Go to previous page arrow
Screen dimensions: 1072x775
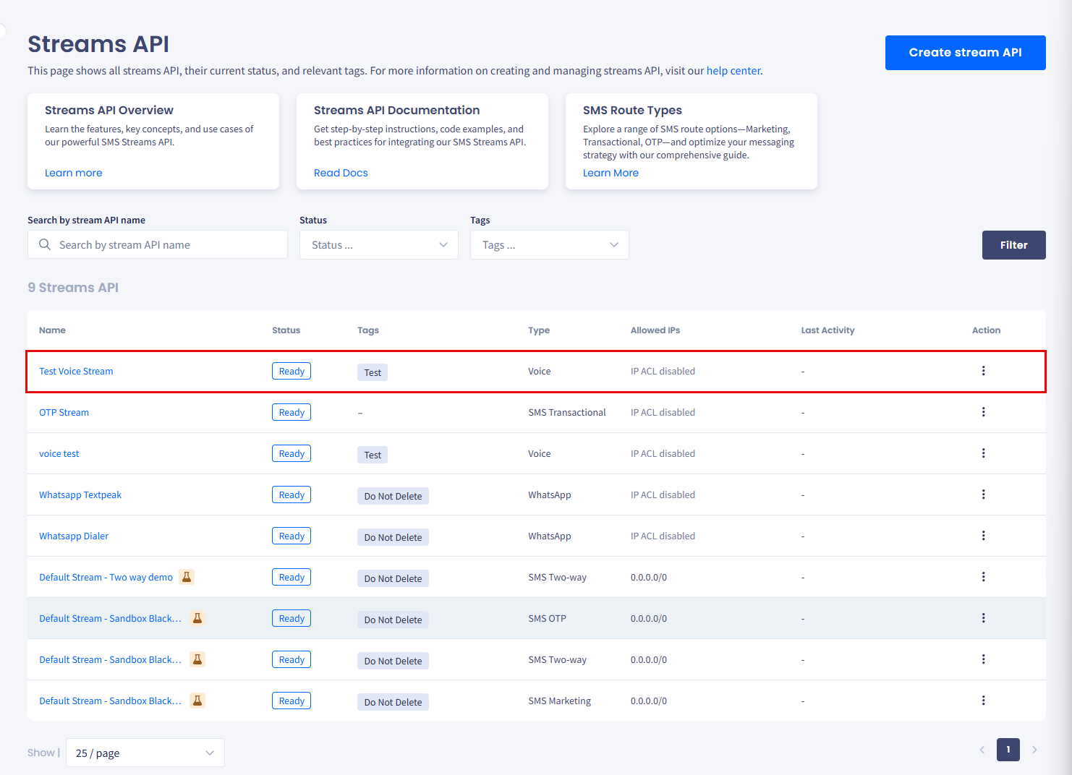[x=982, y=750]
